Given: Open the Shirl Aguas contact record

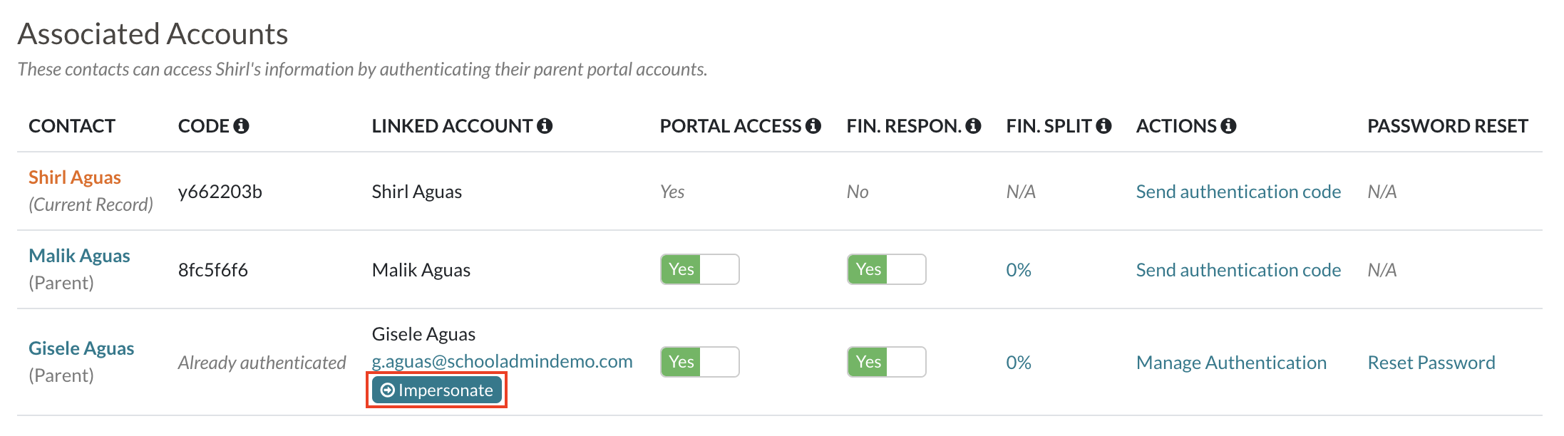Looking at the screenshot, I should 75,177.
